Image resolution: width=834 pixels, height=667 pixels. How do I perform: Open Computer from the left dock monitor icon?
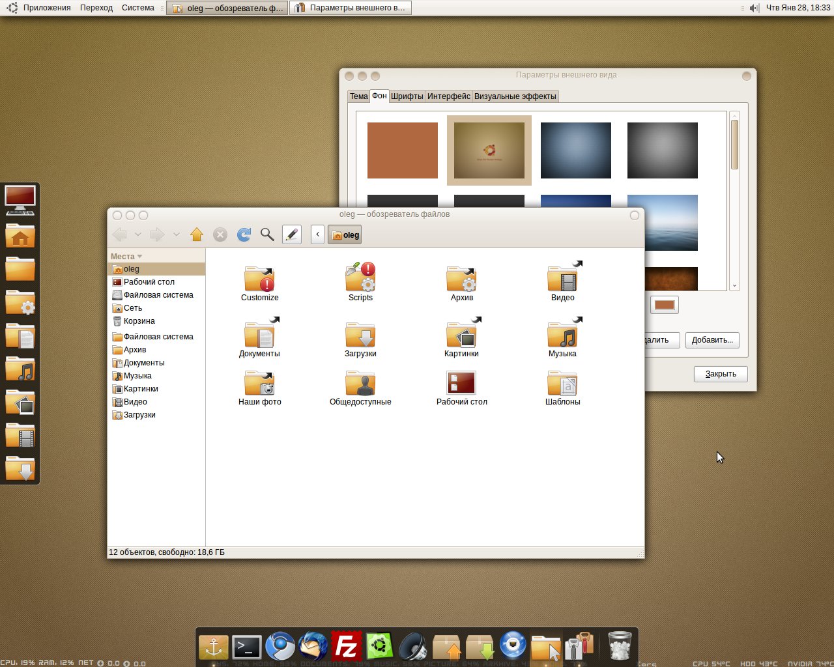[20, 200]
